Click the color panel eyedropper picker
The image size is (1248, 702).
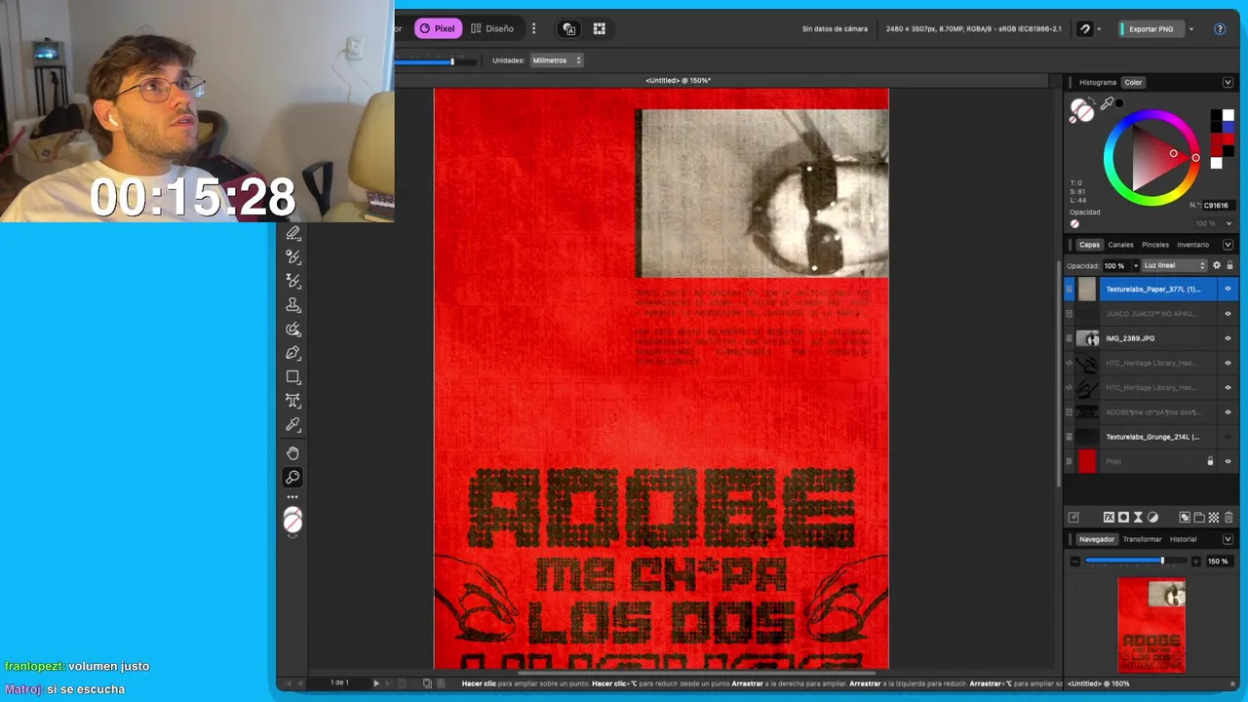click(x=1108, y=103)
